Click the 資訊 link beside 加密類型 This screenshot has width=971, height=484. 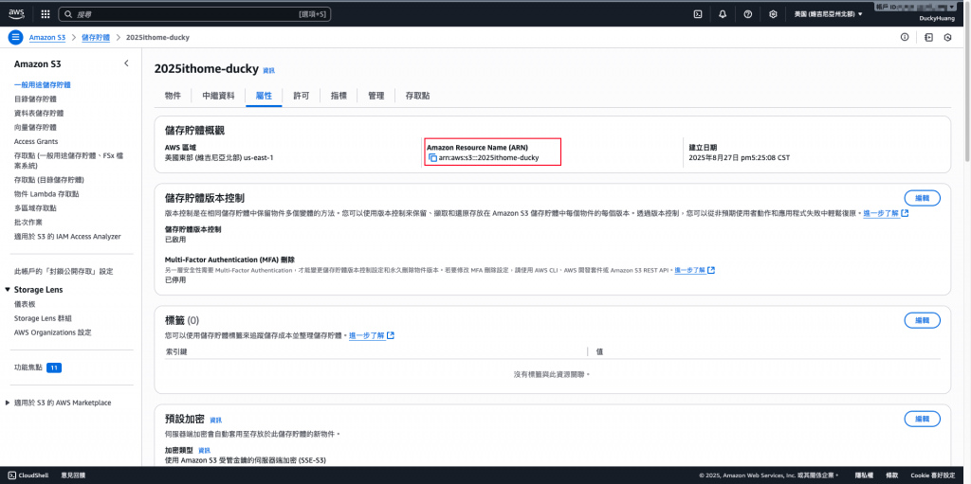[205, 451]
